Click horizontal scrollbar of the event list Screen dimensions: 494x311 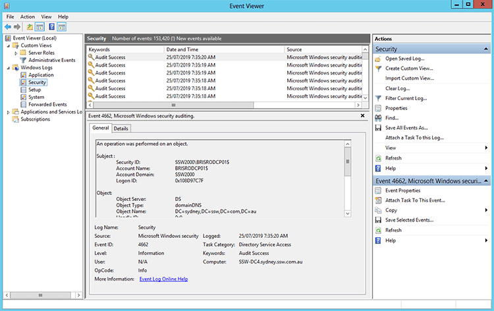[173, 105]
